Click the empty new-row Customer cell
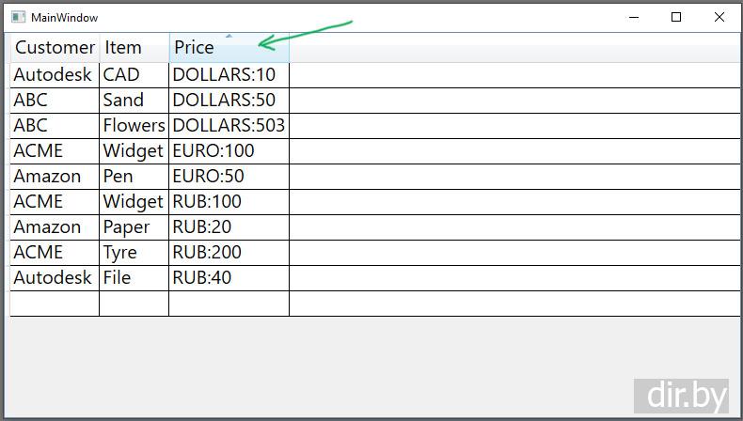This screenshot has width=743, height=421. 55,304
